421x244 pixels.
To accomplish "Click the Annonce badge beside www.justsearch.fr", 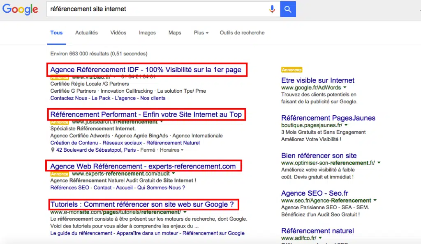I will (59, 121).
